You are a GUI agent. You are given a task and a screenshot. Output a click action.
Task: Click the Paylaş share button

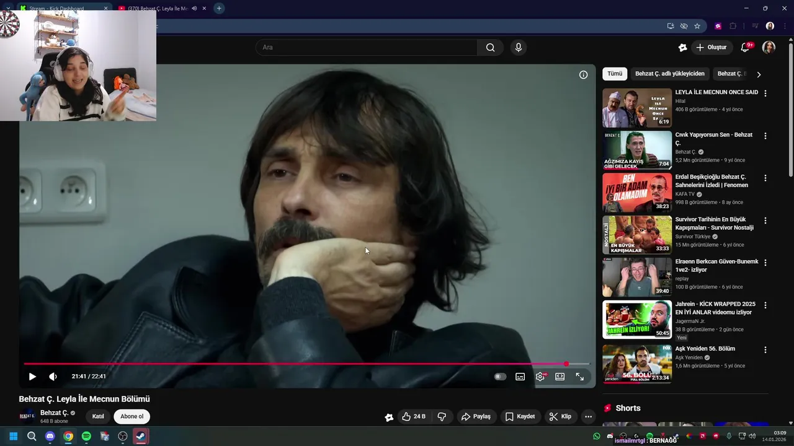(476, 416)
